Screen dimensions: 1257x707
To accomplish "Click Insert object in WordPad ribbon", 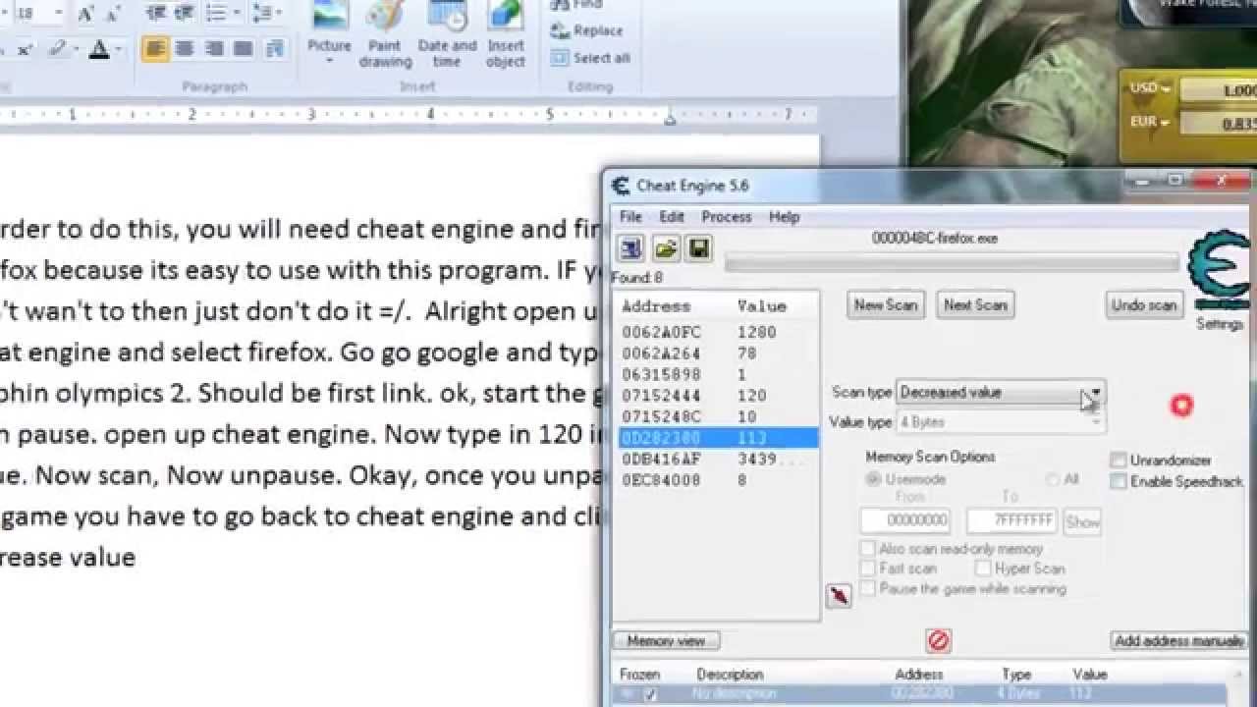I will [506, 35].
